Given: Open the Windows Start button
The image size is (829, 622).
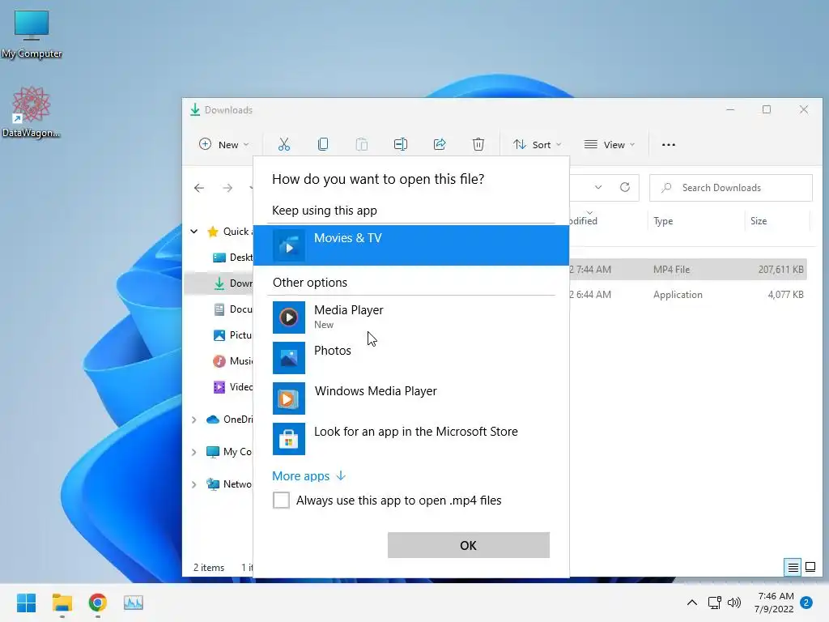Looking at the screenshot, I should click(26, 603).
